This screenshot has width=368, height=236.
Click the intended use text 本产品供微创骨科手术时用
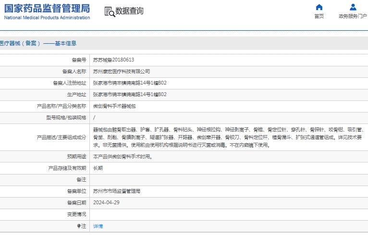click(123, 156)
